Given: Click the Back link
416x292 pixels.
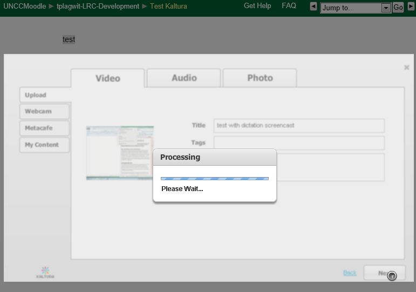Looking at the screenshot, I should (350, 273).
